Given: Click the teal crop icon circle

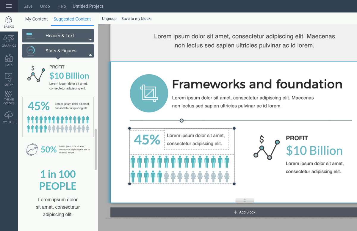Looking at the screenshot, I should [x=149, y=93].
